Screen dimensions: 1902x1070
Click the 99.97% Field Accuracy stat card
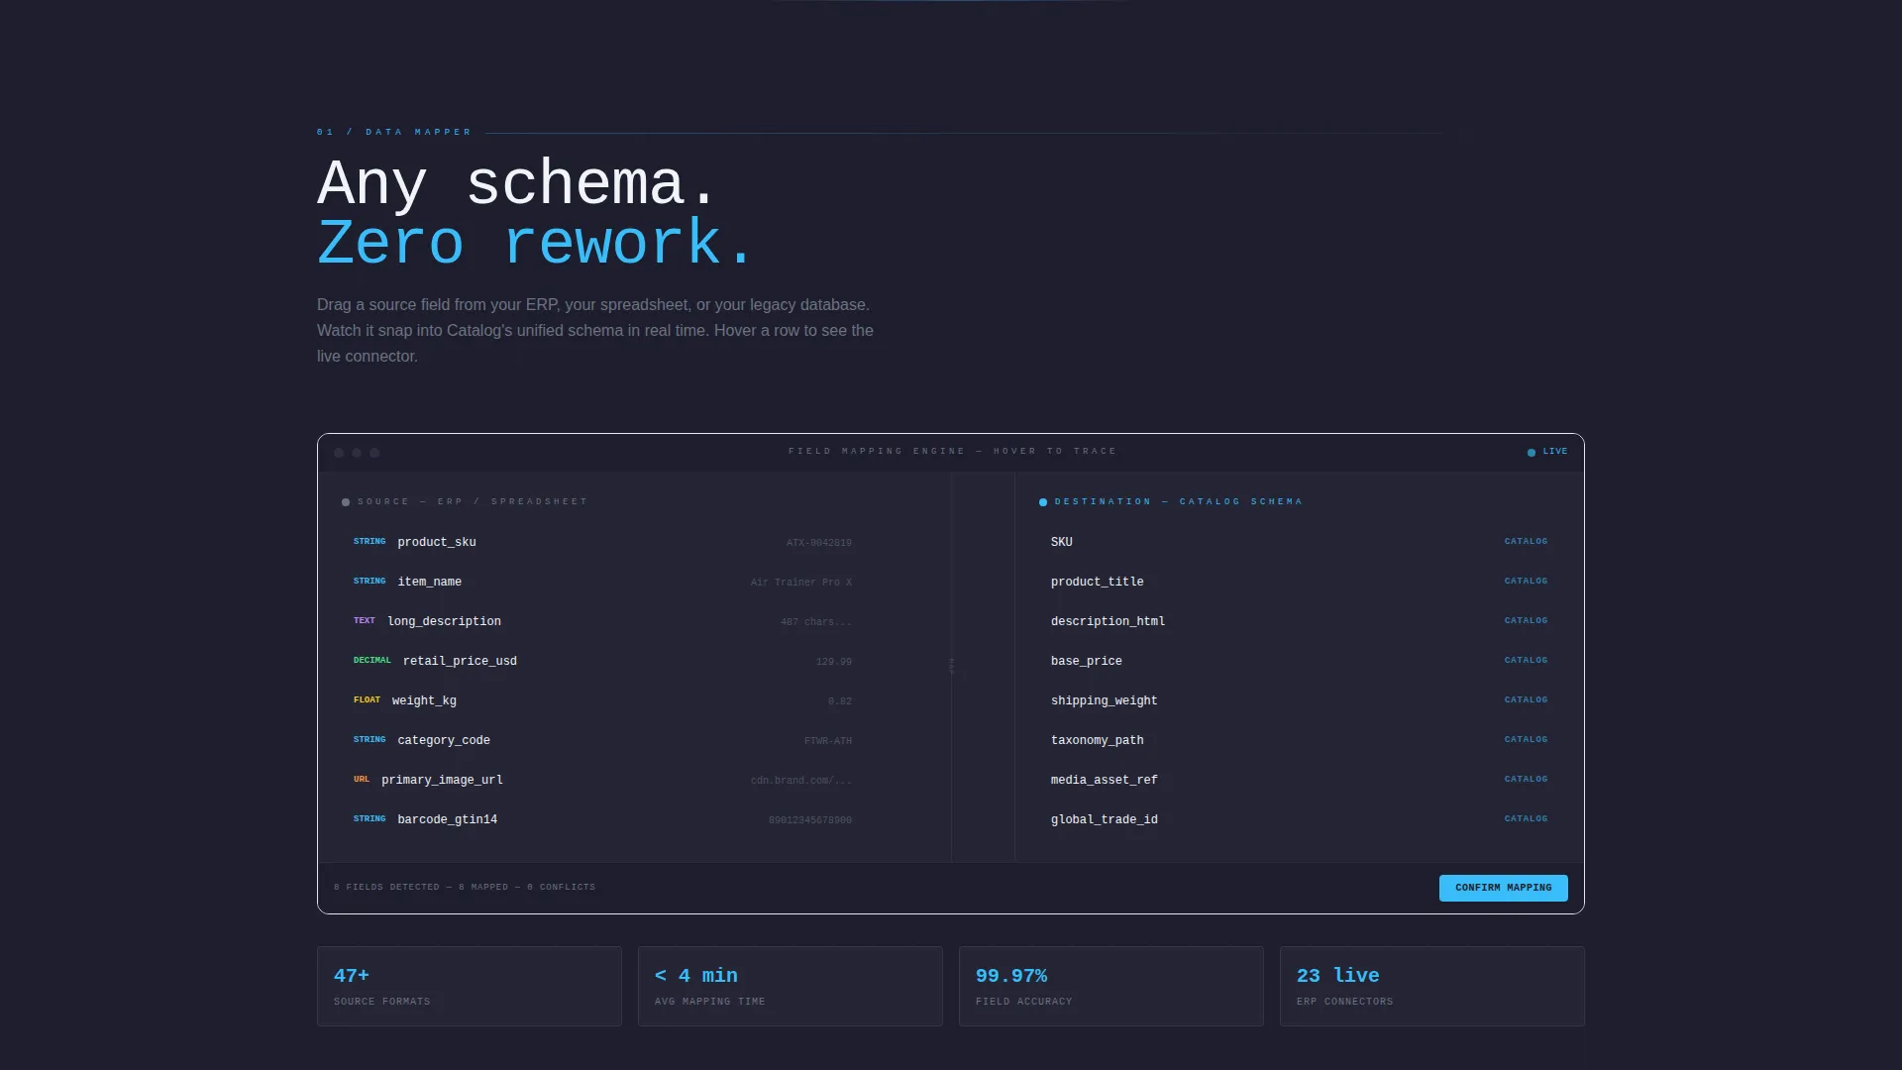1111,987
